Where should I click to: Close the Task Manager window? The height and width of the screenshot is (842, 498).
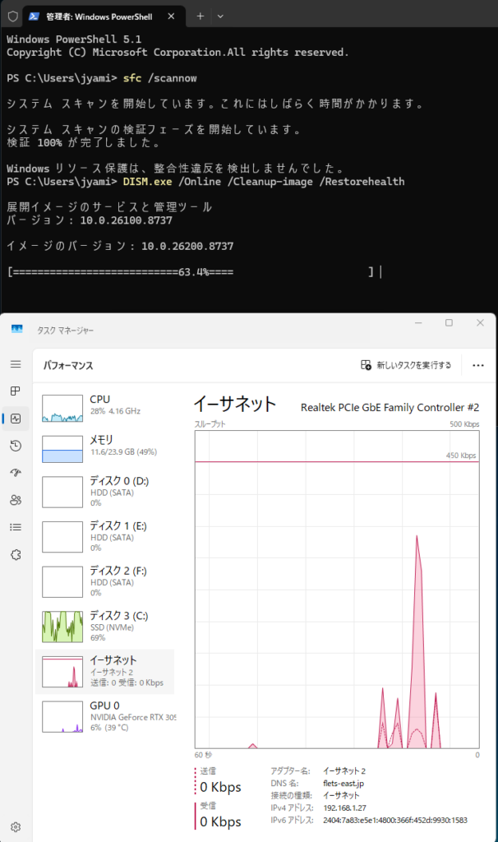480,322
